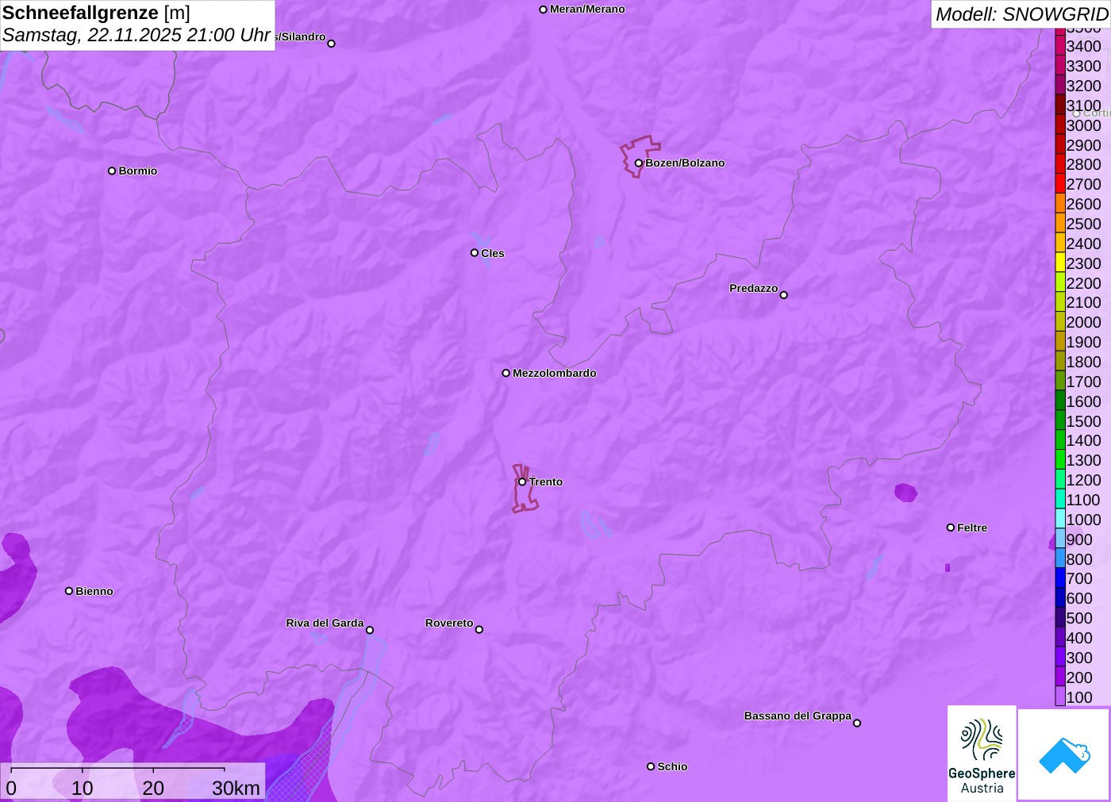Select the 200 m legend color swatch

point(1060,677)
